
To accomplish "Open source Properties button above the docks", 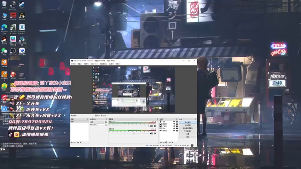I will click(x=97, y=116).
